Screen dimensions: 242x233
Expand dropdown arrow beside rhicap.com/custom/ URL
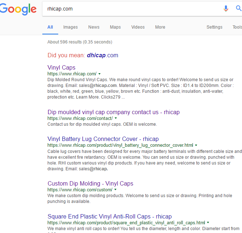point(115,190)
